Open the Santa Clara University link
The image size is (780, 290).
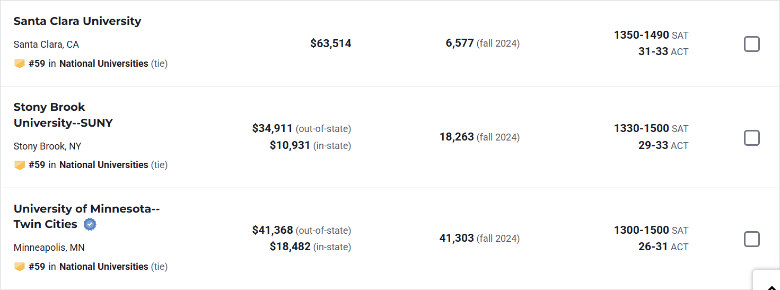pyautogui.click(x=77, y=21)
